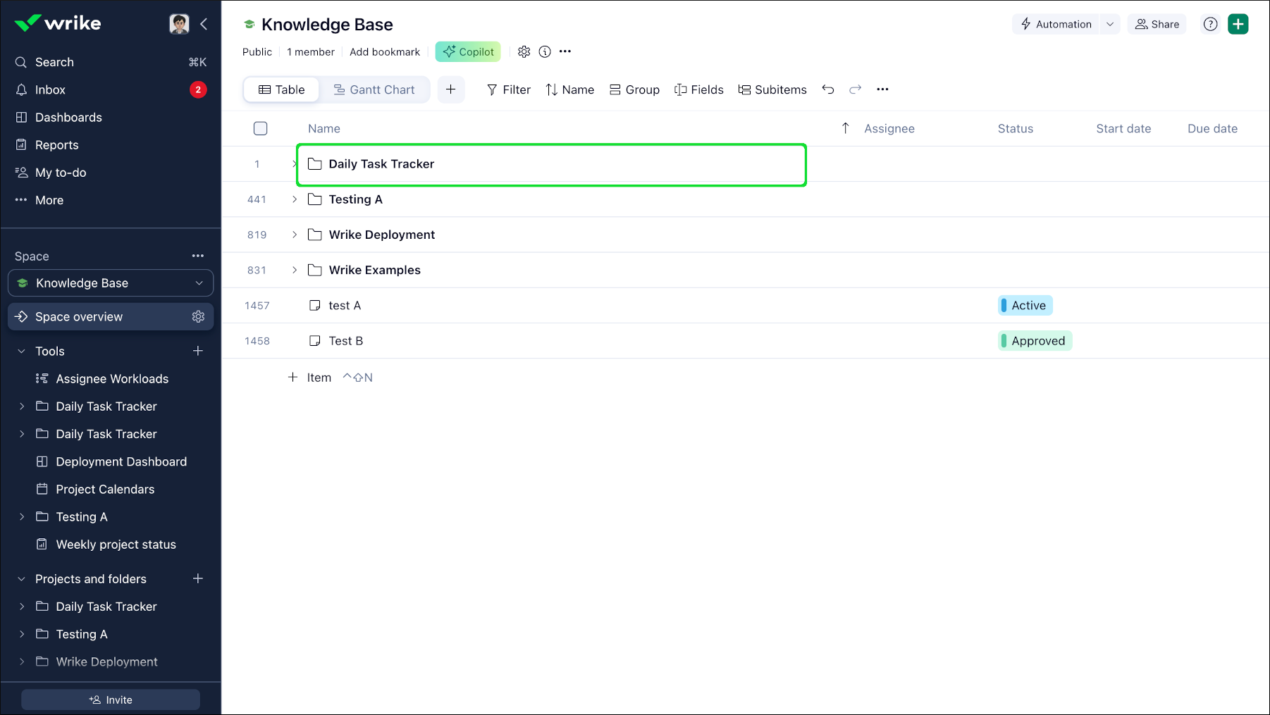Viewport: 1270px width, 715px height.
Task: Open Reports from the sidebar
Action: 111,144
